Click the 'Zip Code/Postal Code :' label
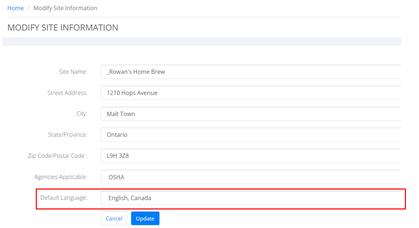The height and width of the screenshot is (228, 419). [x=58, y=156]
